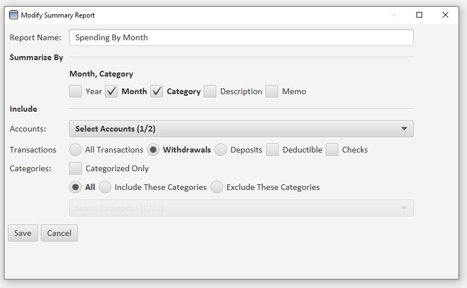
Task: Check the Categorized Only box
Action: click(x=75, y=168)
